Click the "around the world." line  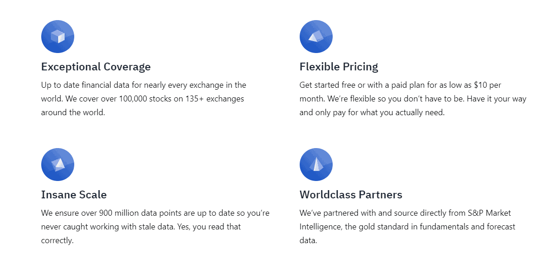coord(73,112)
